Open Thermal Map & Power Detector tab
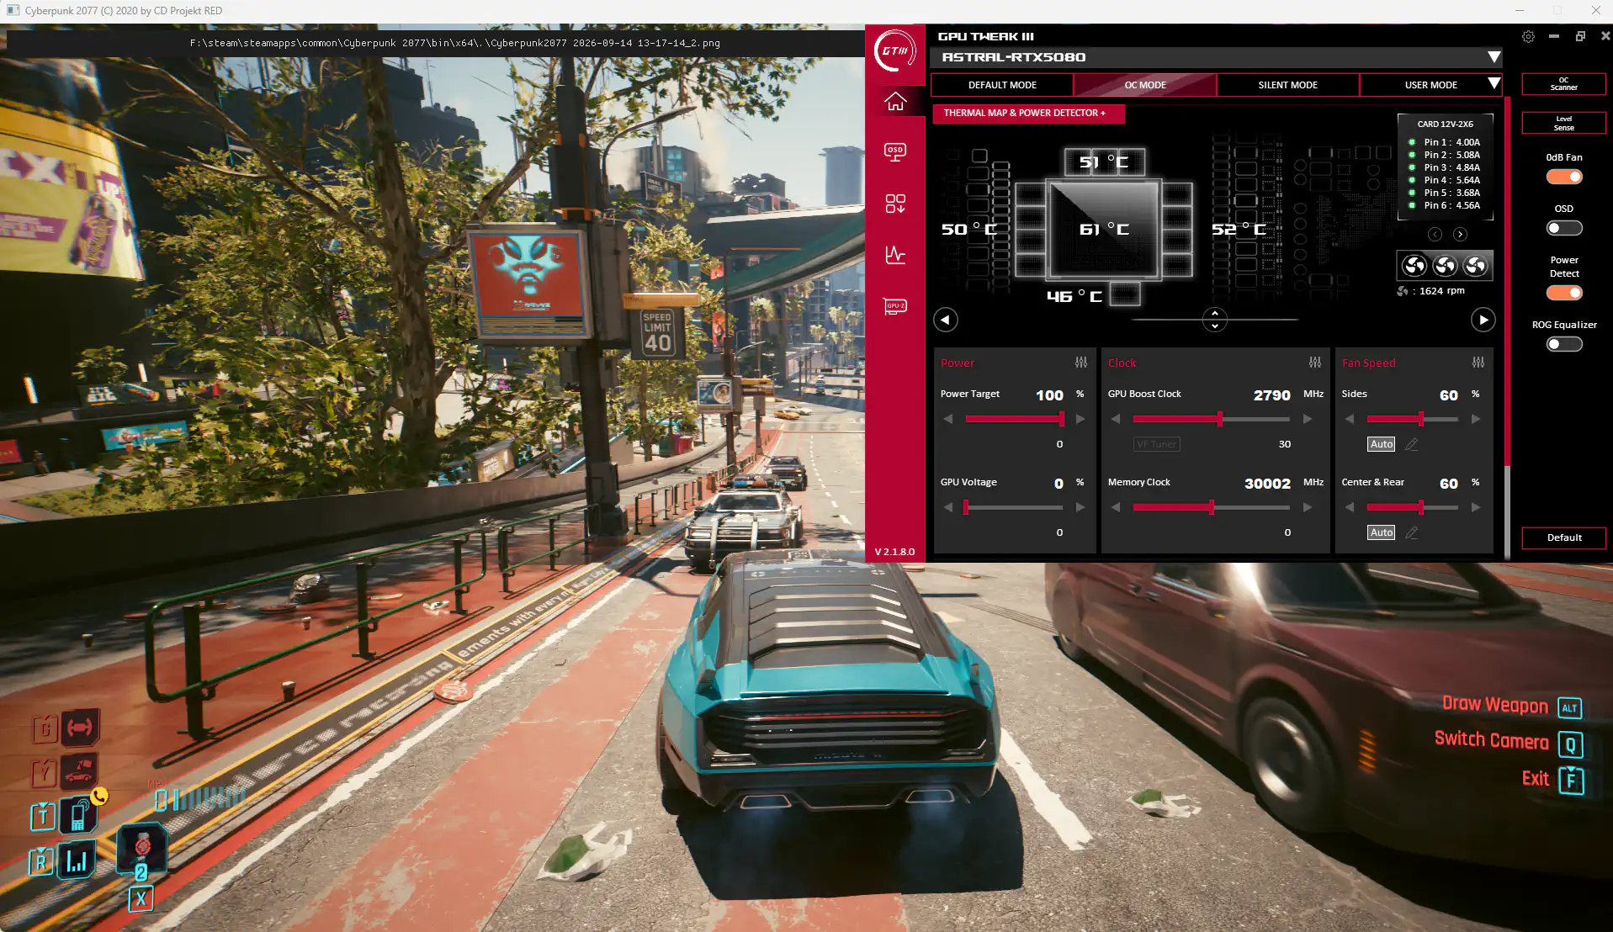1613x932 pixels. (1028, 113)
